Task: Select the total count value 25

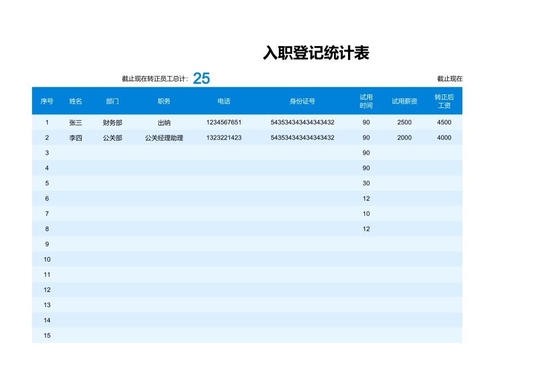Action: pyautogui.click(x=203, y=79)
